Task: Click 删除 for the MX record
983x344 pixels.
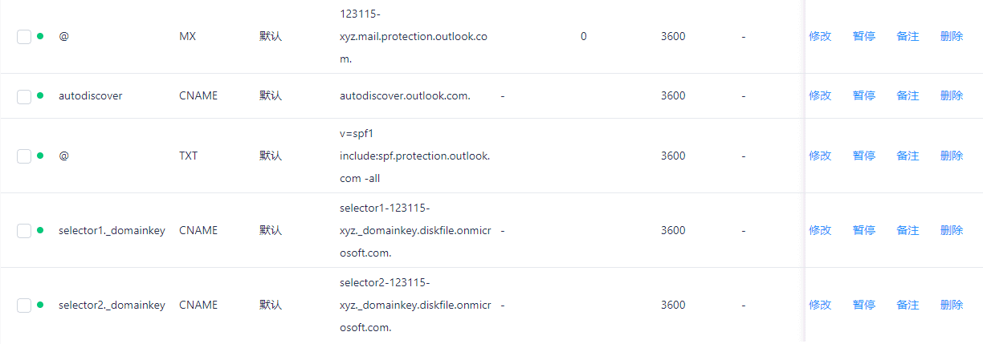Action: [x=952, y=37]
